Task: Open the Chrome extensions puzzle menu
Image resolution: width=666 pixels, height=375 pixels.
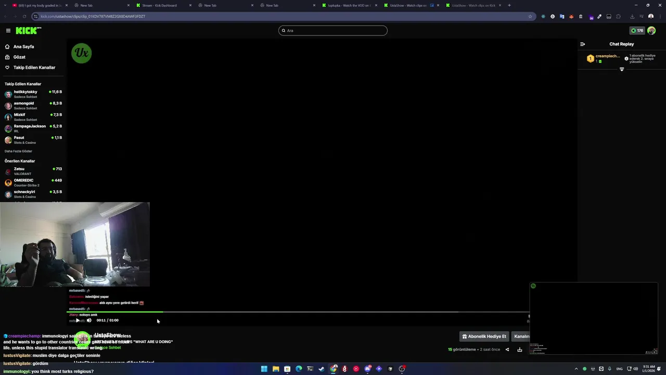Action: 618,16
